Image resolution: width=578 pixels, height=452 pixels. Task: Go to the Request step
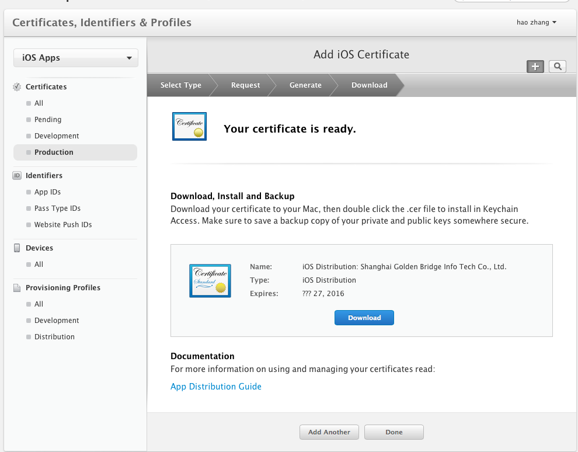[x=245, y=85]
